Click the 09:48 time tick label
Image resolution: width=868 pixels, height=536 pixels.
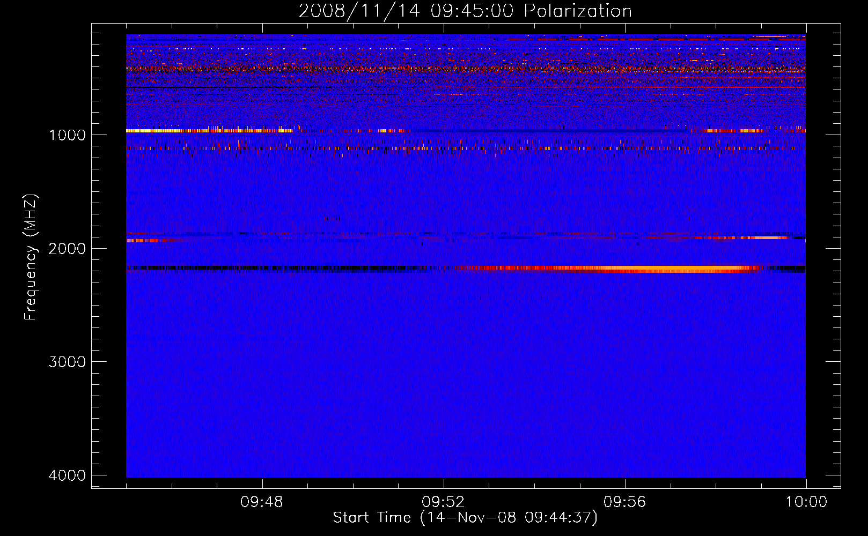tap(262, 502)
